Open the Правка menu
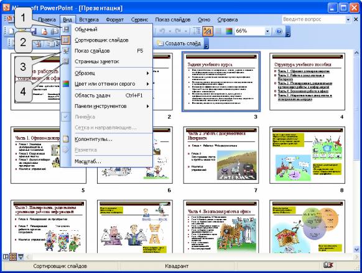The width and height of the screenshot is (362, 273). [x=47, y=20]
